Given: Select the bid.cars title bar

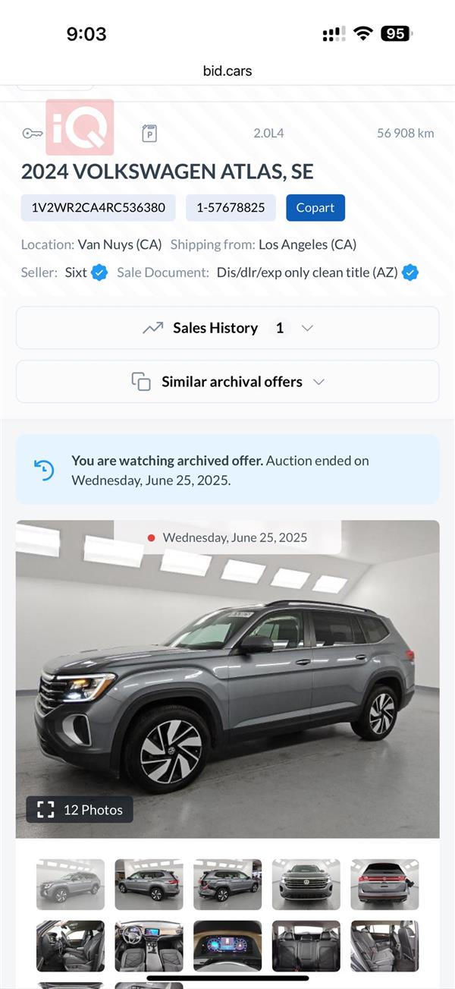Looking at the screenshot, I should [x=227, y=71].
